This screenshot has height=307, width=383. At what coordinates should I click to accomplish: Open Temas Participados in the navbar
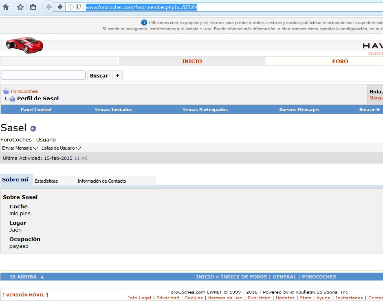pos(205,110)
